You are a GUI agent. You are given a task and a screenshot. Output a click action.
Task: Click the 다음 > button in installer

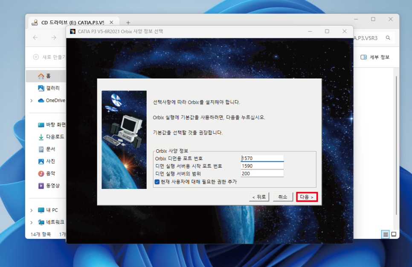pyautogui.click(x=307, y=197)
